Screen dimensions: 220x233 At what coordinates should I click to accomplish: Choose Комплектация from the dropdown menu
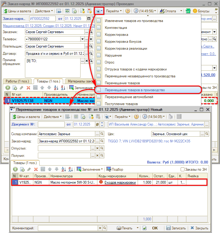pos(116,28)
